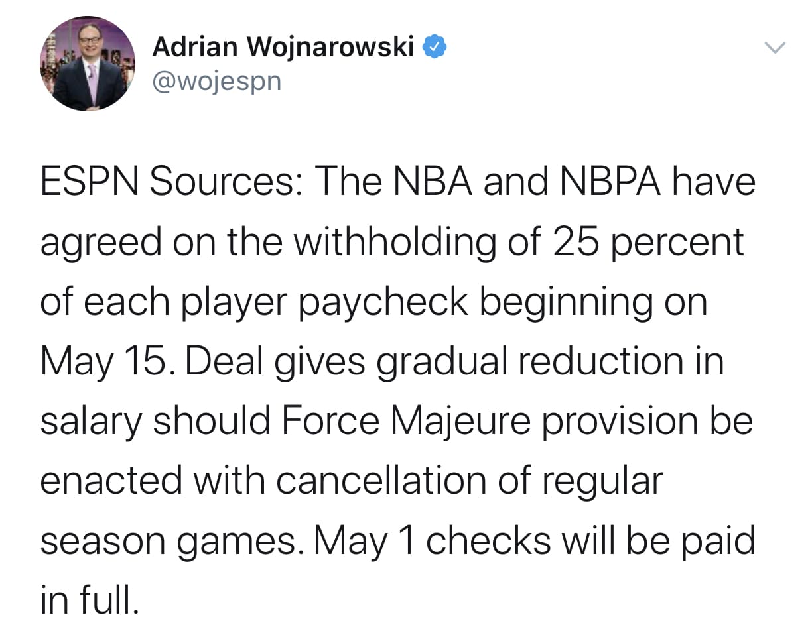Select the avatar showing the TV studio background
Screen dimensions: 812x633
point(87,64)
